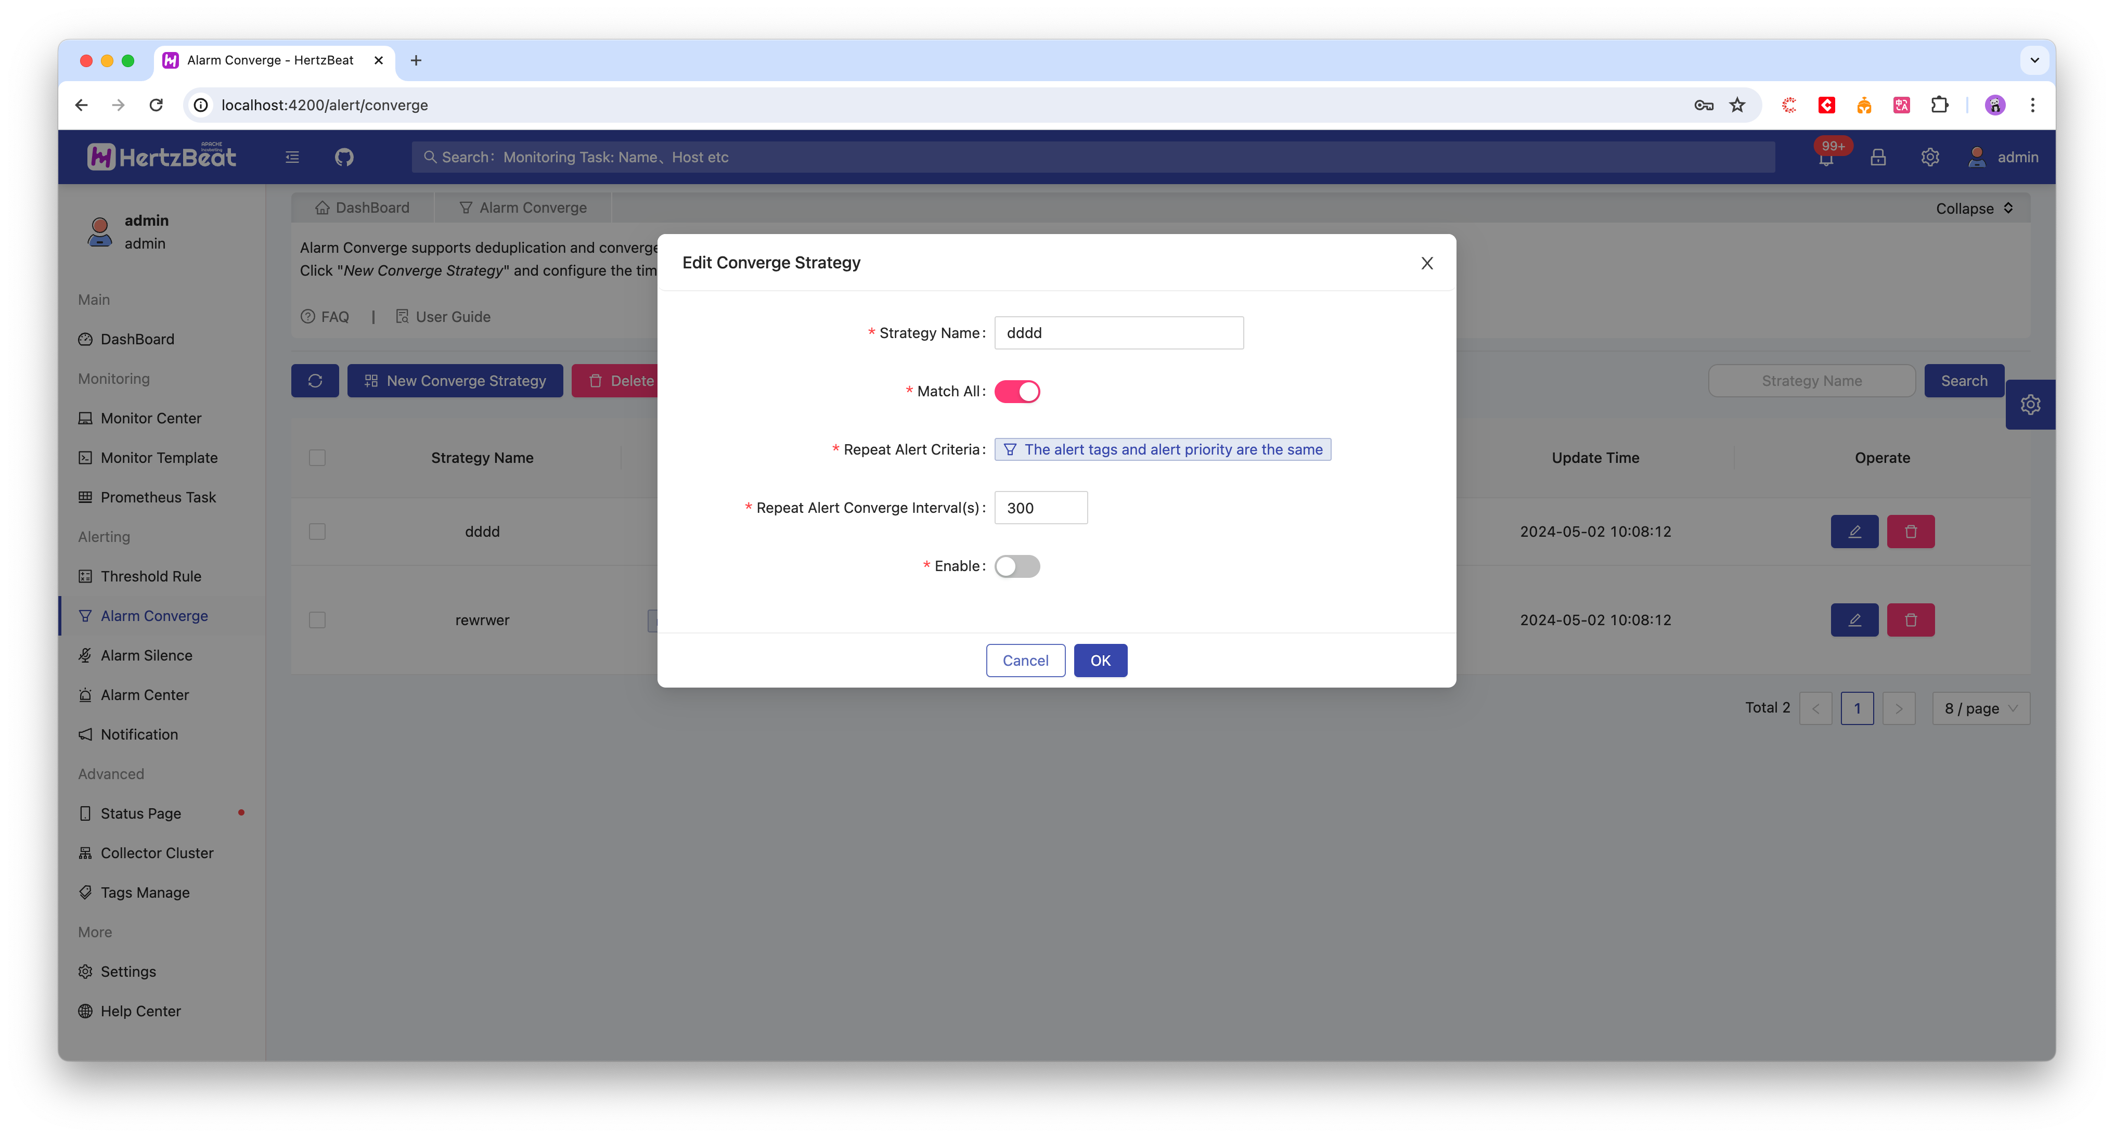
Task: Go to previous page of results
Action: [x=1815, y=708]
